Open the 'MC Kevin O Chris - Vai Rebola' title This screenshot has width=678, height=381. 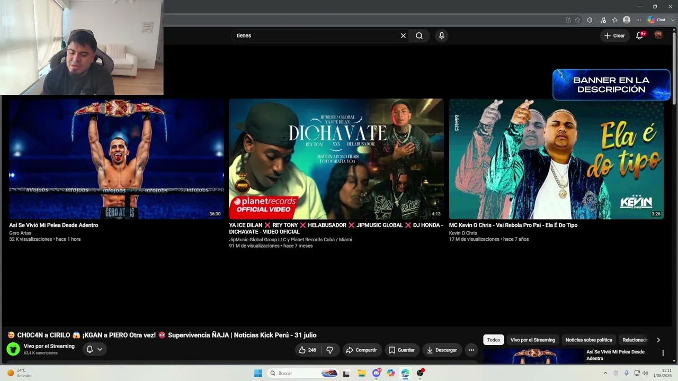coord(513,225)
